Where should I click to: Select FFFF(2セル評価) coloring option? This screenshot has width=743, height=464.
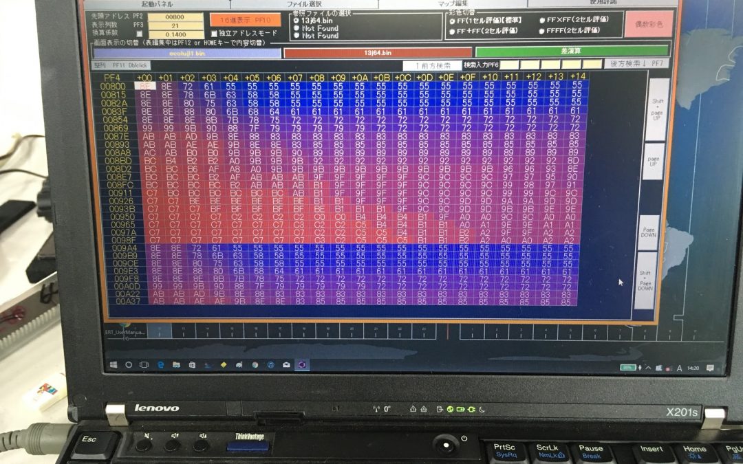541,31
